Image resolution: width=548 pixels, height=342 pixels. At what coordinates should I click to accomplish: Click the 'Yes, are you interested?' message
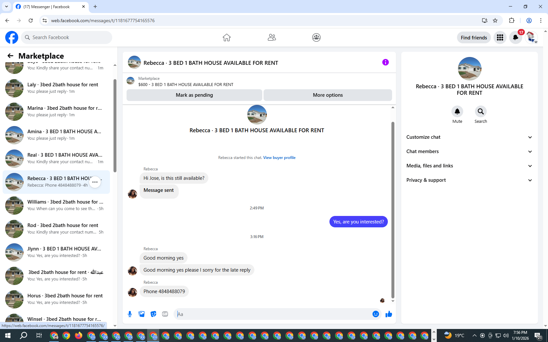pyautogui.click(x=358, y=222)
